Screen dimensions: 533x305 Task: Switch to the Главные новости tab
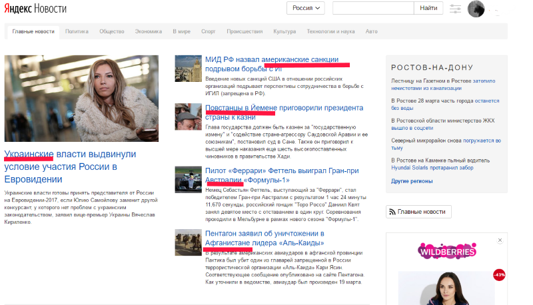point(33,31)
